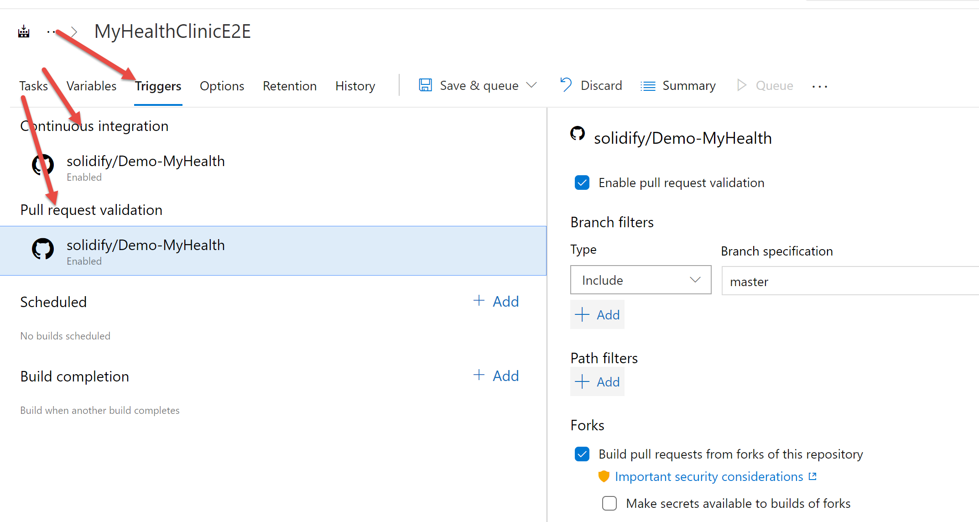Click the Discard button label
This screenshot has width=979, height=522.
[x=601, y=85]
